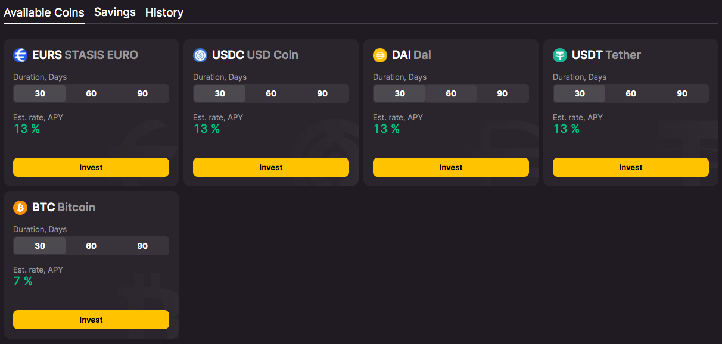
Task: Invest in EURS STASIS EURO
Action: pyautogui.click(x=91, y=167)
